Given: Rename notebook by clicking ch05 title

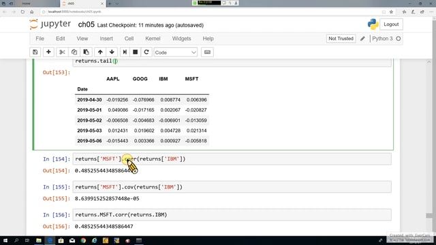Looking at the screenshot, I should point(87,24).
